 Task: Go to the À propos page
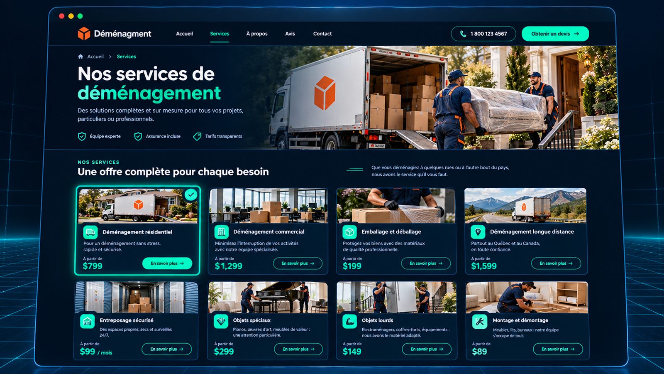click(257, 34)
